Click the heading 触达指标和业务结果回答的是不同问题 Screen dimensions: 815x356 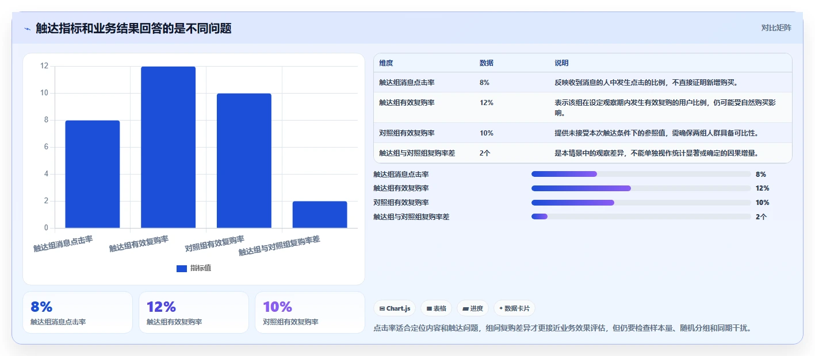pyautogui.click(x=133, y=29)
